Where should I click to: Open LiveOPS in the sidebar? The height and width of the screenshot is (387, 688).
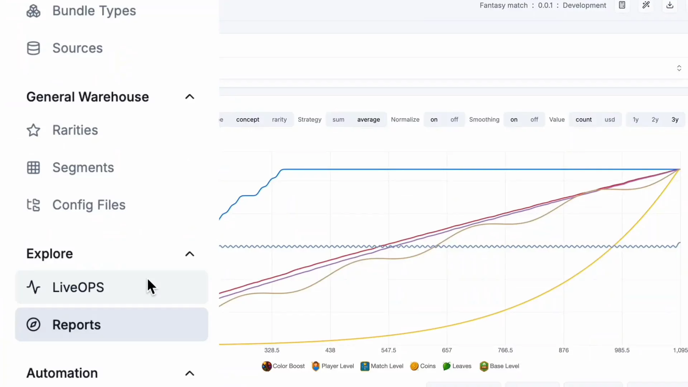click(x=111, y=287)
